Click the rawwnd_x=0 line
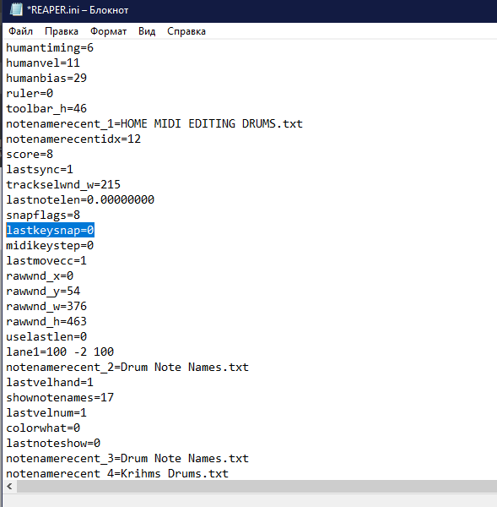 pyautogui.click(x=40, y=275)
